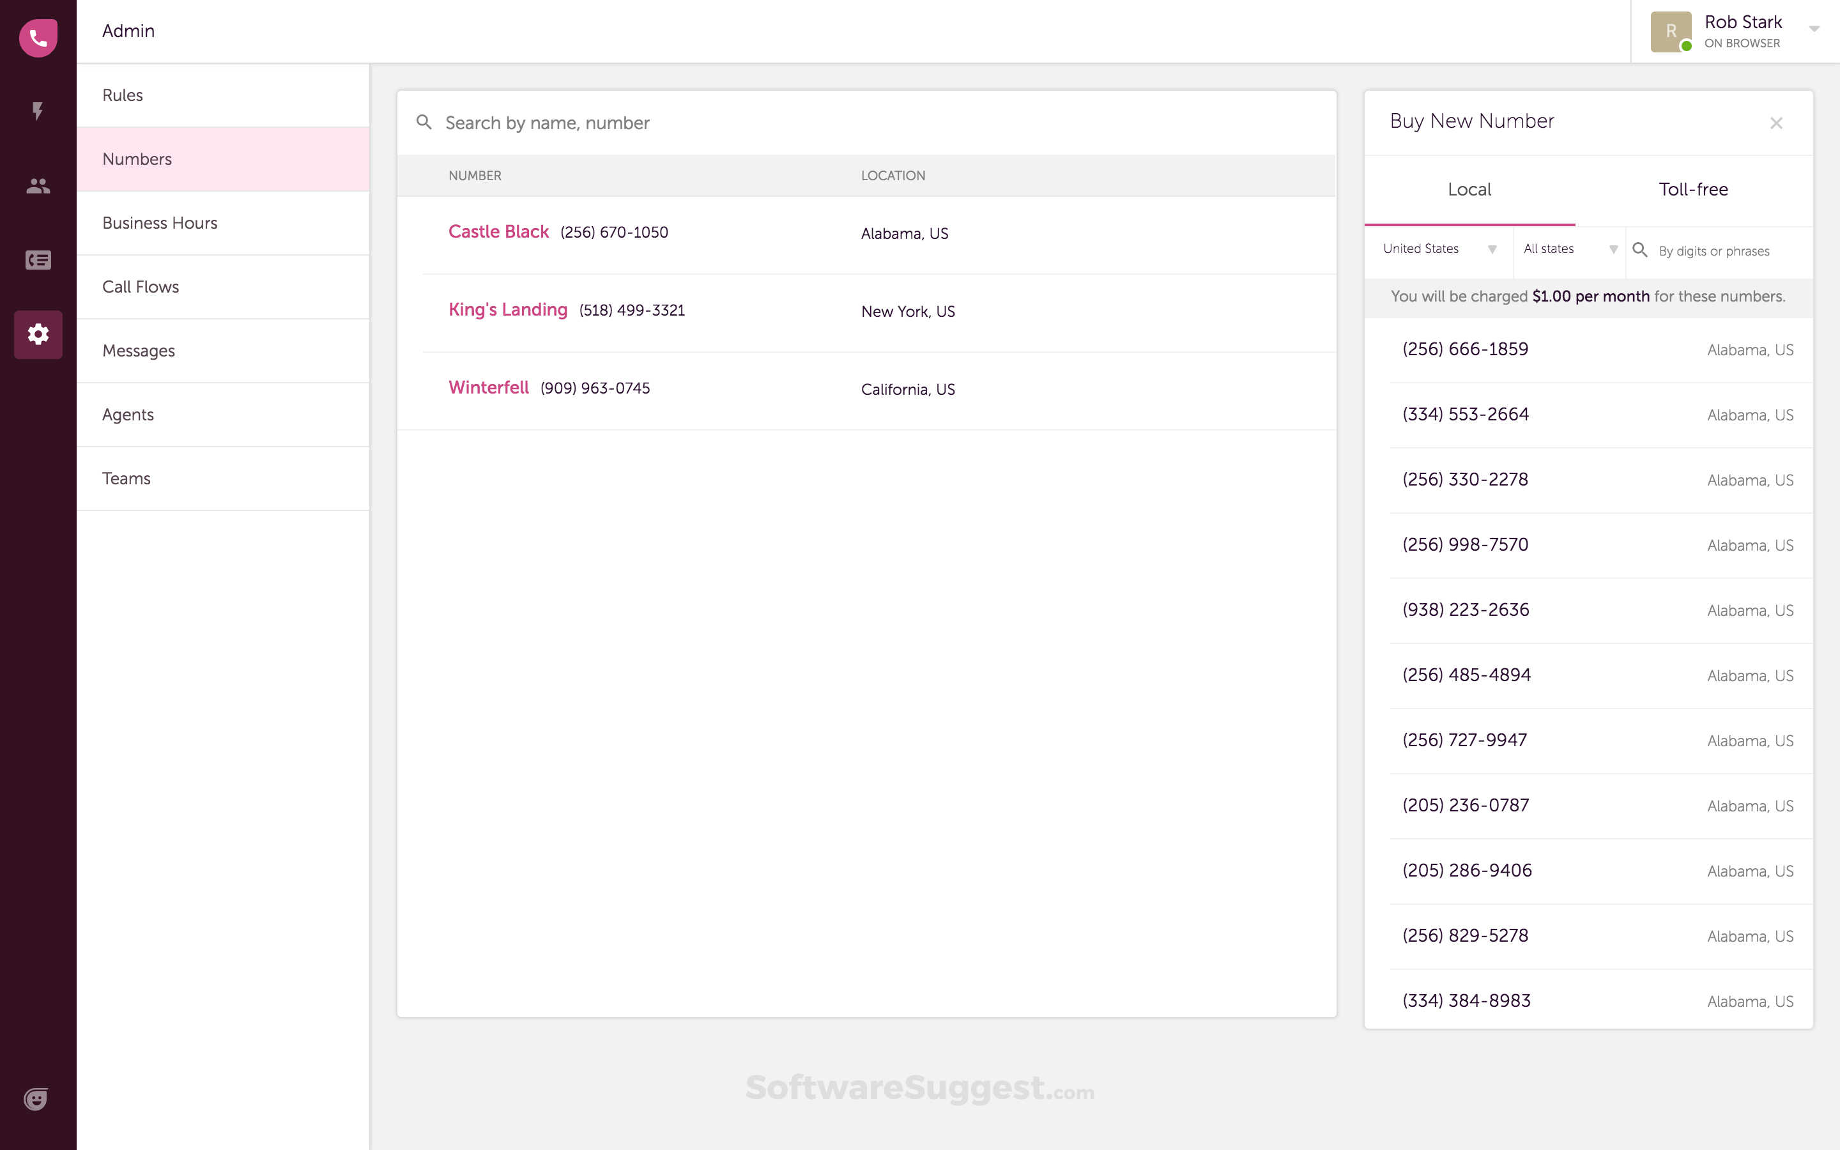This screenshot has height=1150, width=1840.
Task: Close the Buy New Number panel
Action: coord(1775,123)
